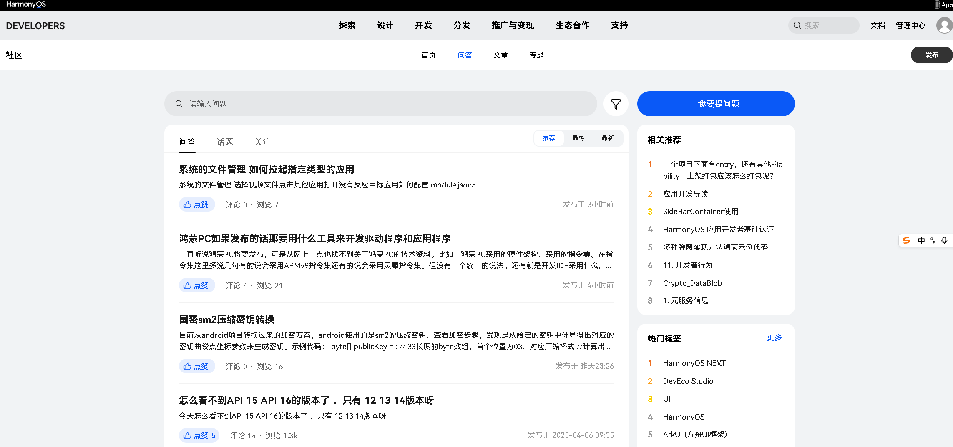Open the 支持 navigation menu
Image resolution: width=953 pixels, height=447 pixels.
pos(619,25)
